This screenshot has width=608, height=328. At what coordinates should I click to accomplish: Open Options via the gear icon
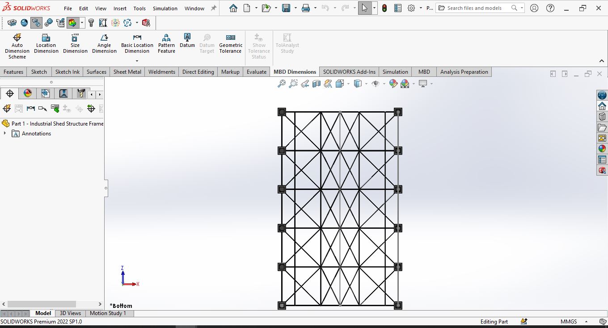click(411, 8)
